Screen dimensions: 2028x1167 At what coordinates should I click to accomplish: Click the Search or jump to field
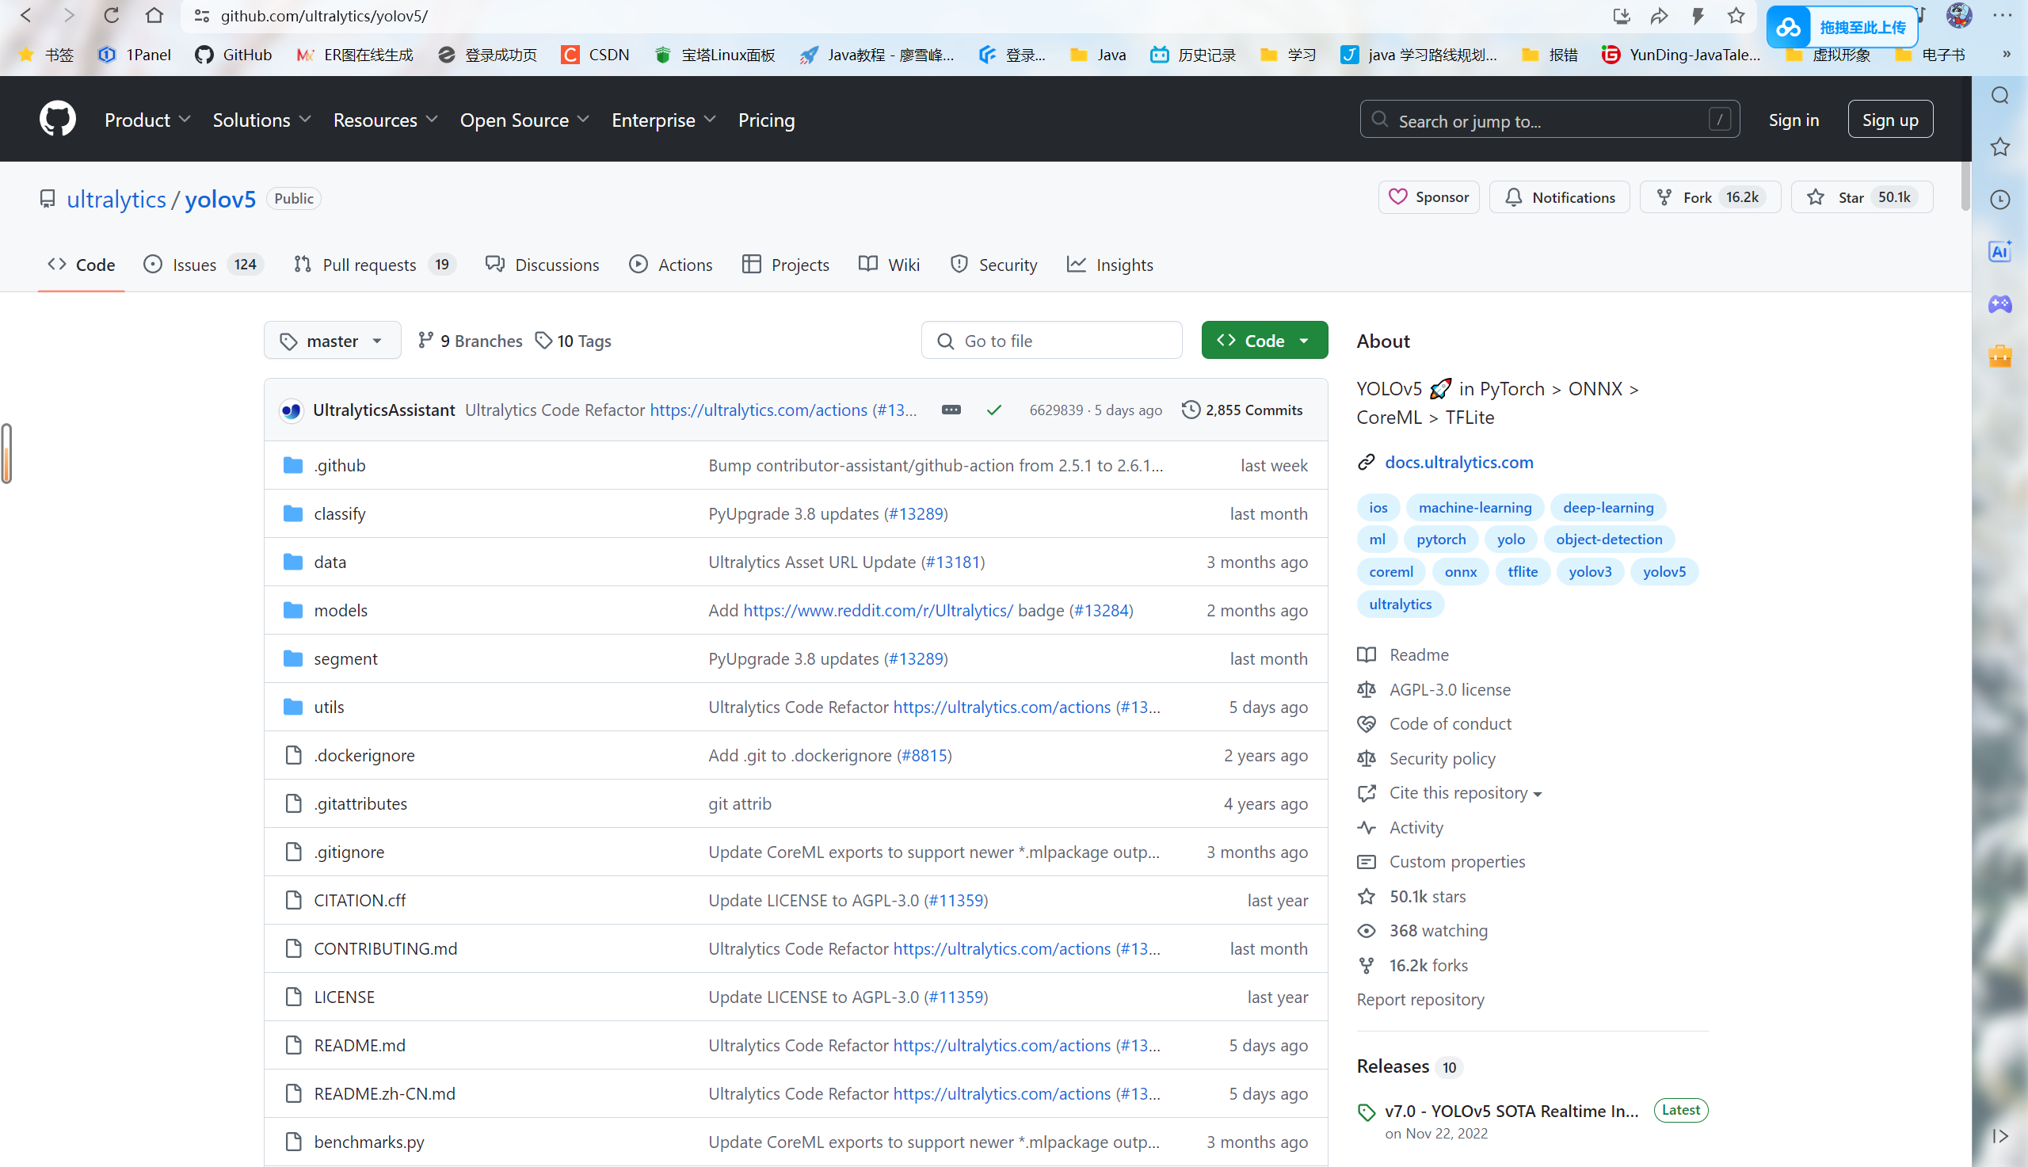pos(1549,120)
